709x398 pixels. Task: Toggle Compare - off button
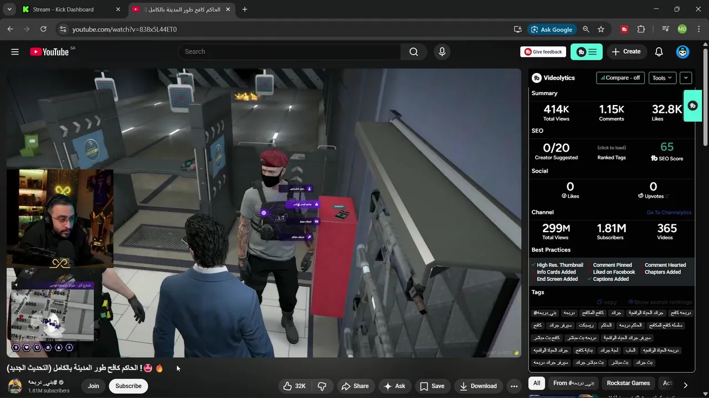pyautogui.click(x=621, y=78)
